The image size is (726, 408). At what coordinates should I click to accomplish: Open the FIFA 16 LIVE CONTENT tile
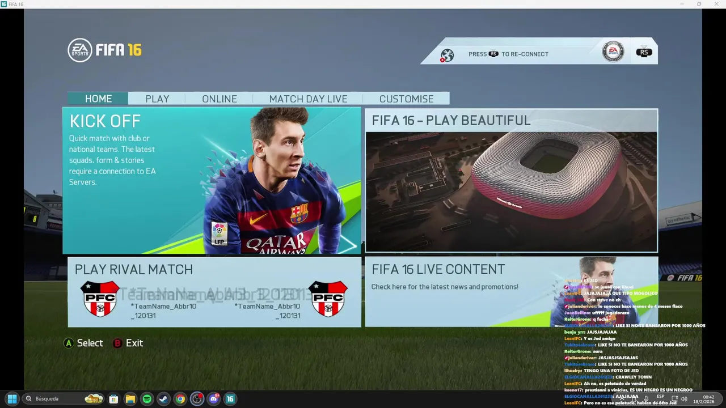point(511,292)
